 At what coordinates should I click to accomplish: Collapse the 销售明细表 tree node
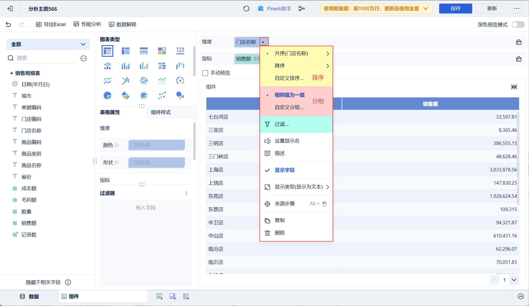(11, 73)
